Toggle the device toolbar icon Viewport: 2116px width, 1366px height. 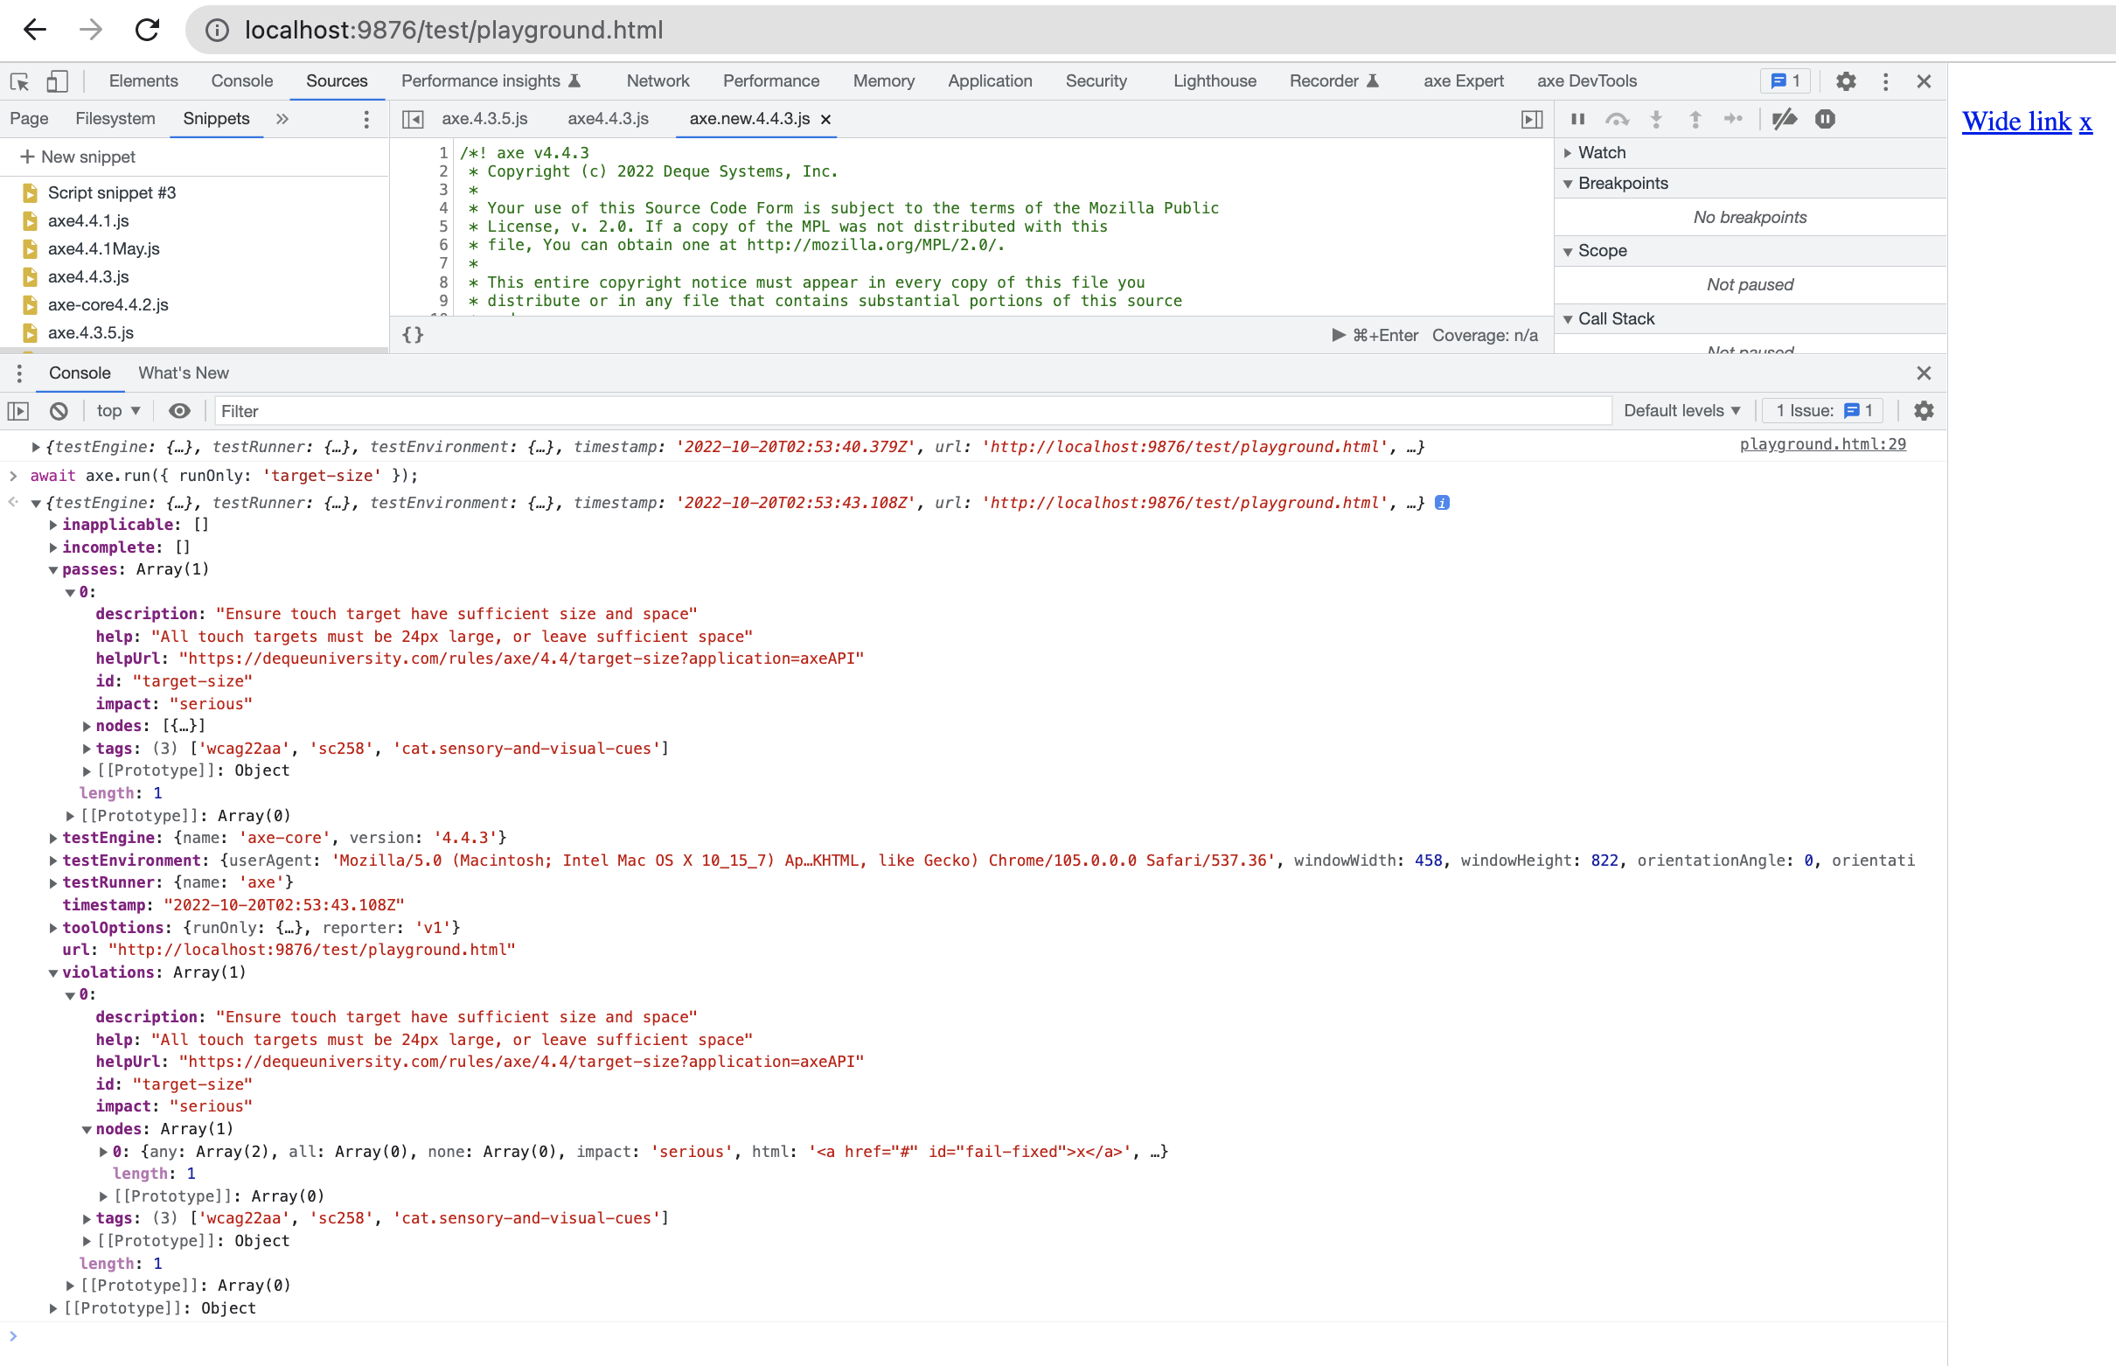click(57, 80)
